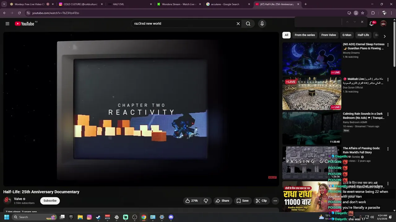
Task: Switch to the HALF EVIL tab
Action: (130, 4)
